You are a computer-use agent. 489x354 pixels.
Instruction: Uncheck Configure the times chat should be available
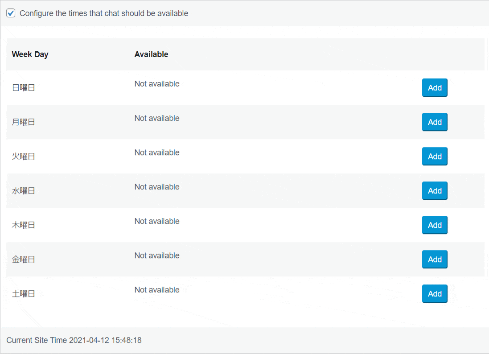click(x=11, y=13)
